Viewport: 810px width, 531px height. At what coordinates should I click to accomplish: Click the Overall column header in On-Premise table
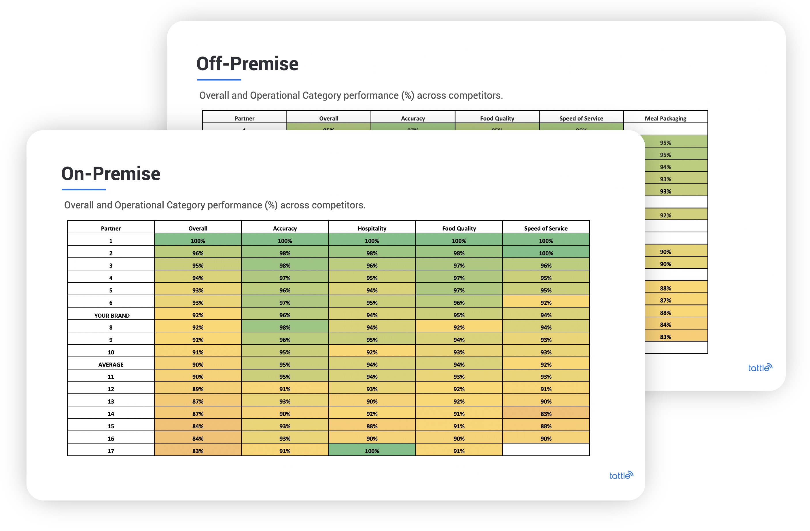point(197,228)
